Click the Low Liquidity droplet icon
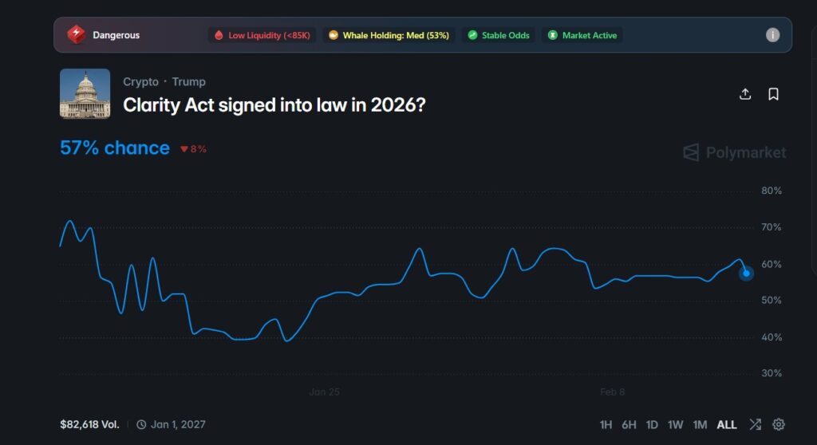Viewport: 817px width, 445px height. (218, 35)
